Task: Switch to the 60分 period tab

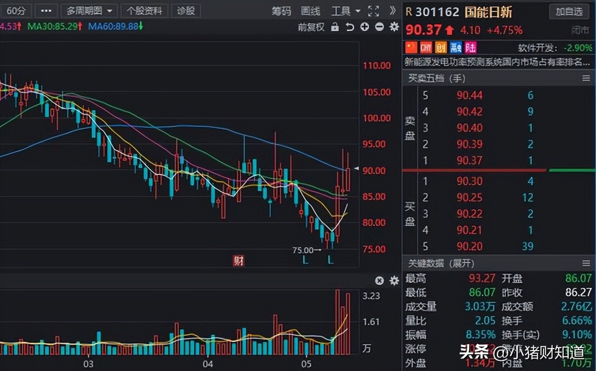Action: pos(16,10)
